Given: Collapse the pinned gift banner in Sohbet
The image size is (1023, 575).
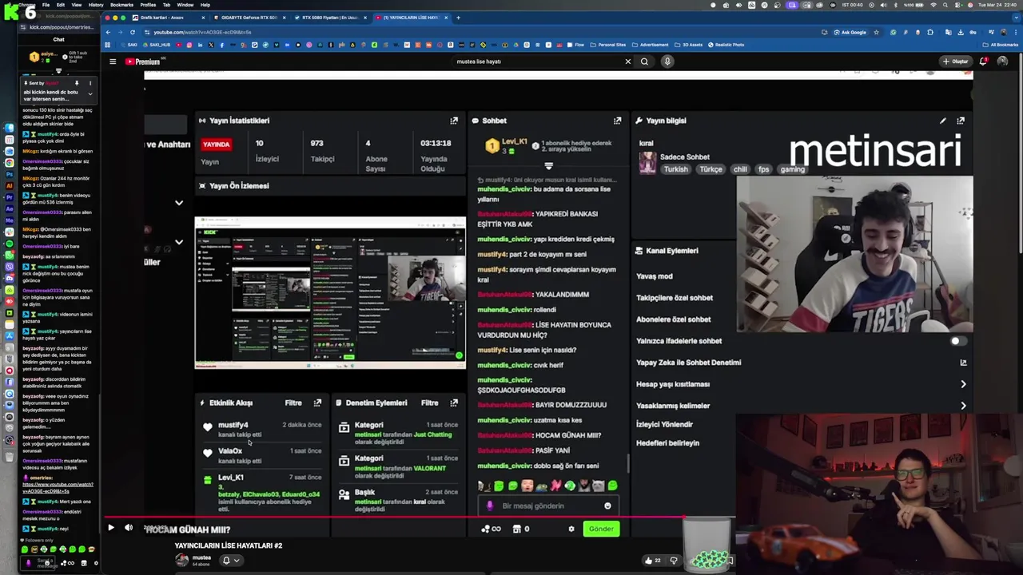Looking at the screenshot, I should (x=548, y=166).
